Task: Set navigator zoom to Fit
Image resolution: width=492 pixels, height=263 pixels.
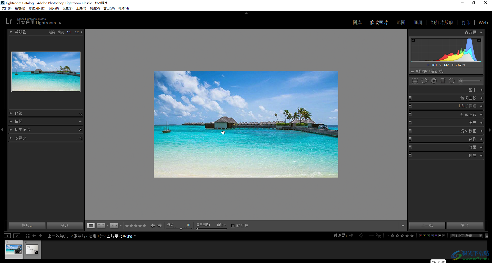Action: (x=52, y=32)
